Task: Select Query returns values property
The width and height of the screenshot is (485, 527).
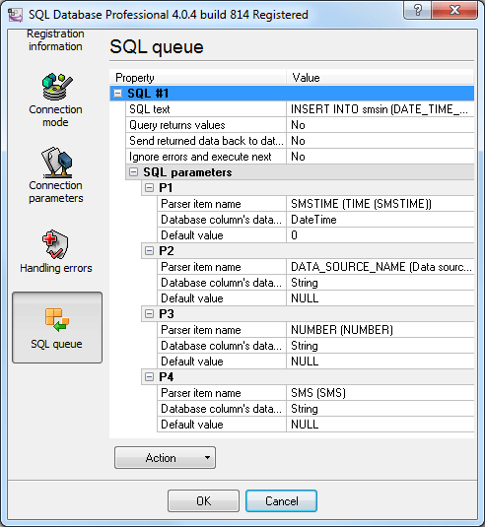Action: (205, 125)
